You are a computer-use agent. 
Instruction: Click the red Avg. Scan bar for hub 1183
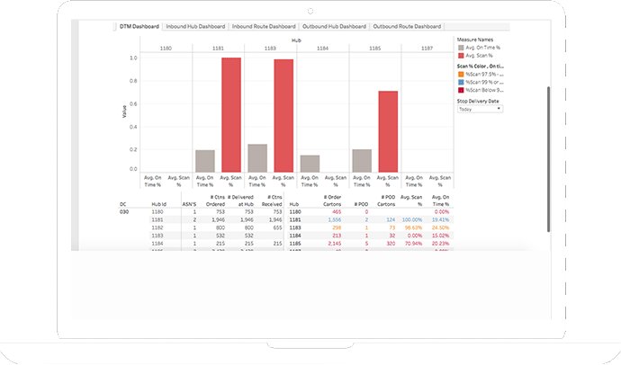[283, 115]
